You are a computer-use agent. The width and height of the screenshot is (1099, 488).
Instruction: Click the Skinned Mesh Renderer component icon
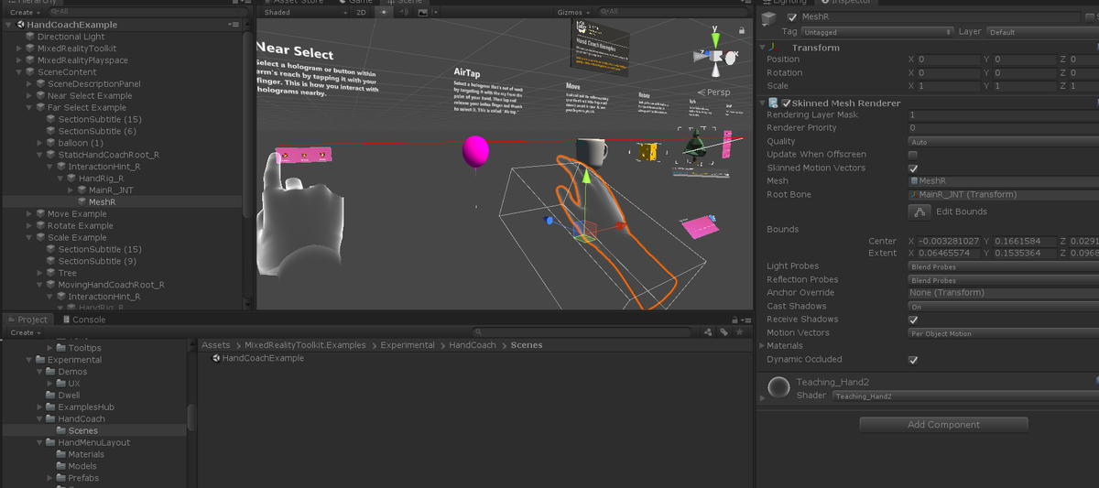coord(775,103)
